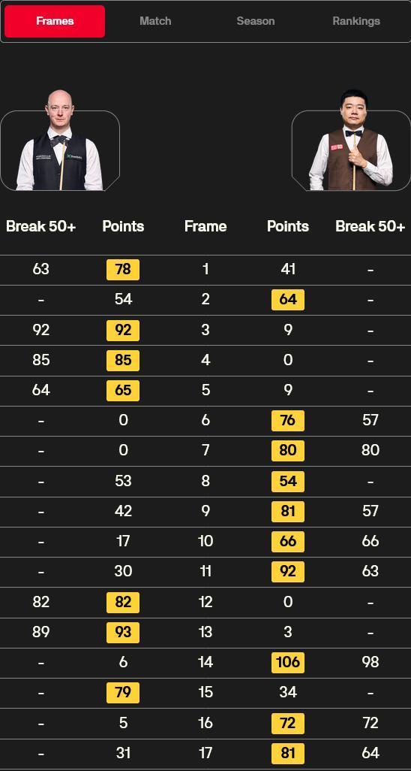Click the highlighted 93 score in frame 13
The height and width of the screenshot is (771, 411).
123,632
